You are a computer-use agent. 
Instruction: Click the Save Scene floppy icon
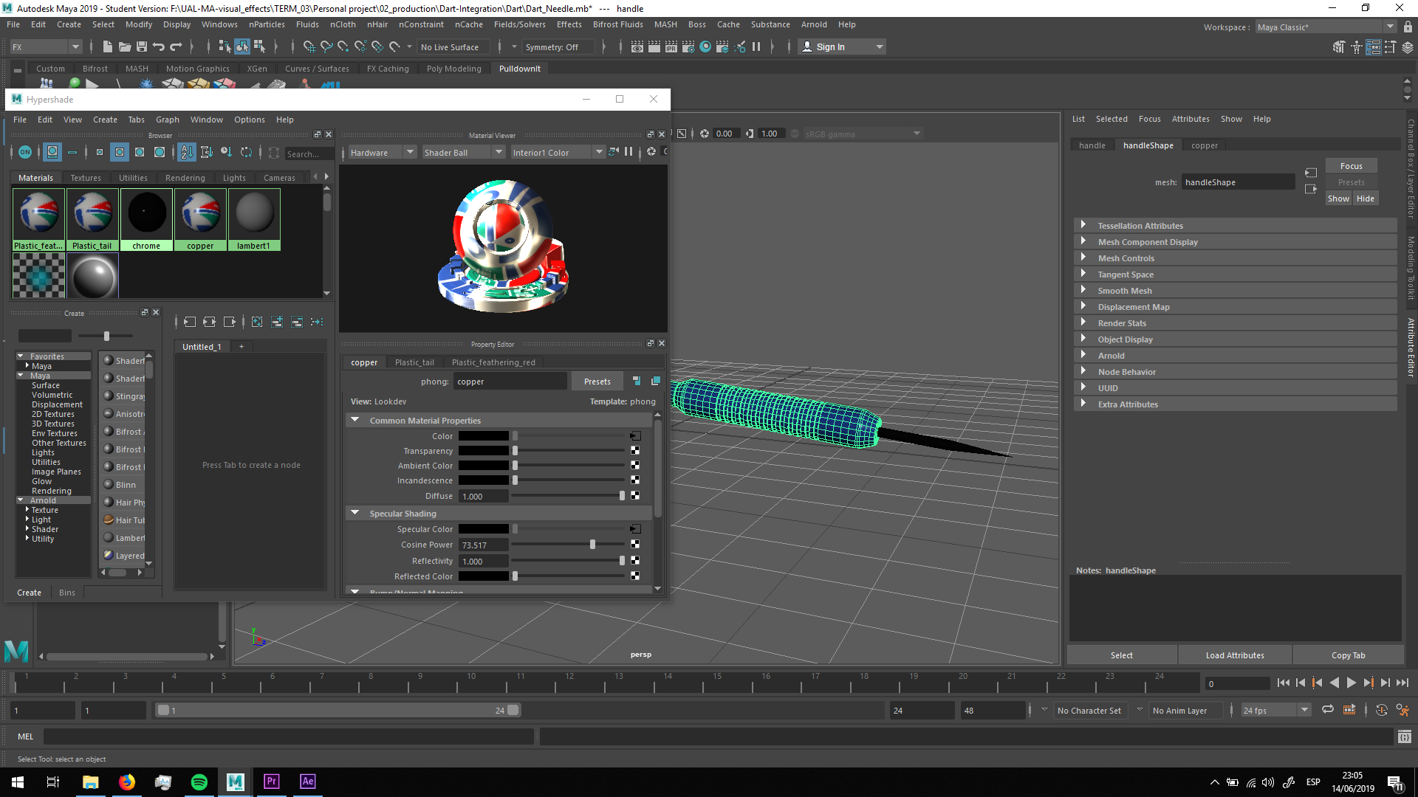[142, 47]
